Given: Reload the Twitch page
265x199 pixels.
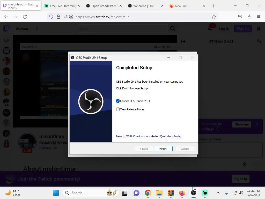Looking at the screenshot, I should coord(25,17).
